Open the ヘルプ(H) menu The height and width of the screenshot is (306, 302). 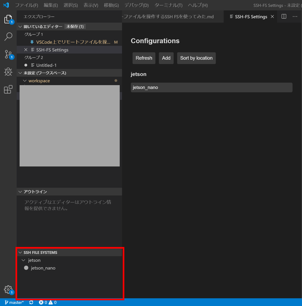click(x=198, y=5)
